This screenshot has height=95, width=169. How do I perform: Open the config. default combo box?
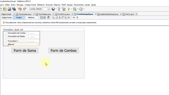click(x=40, y=9)
